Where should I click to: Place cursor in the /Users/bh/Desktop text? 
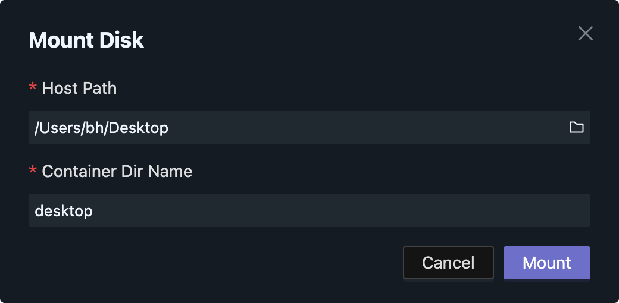coord(101,128)
